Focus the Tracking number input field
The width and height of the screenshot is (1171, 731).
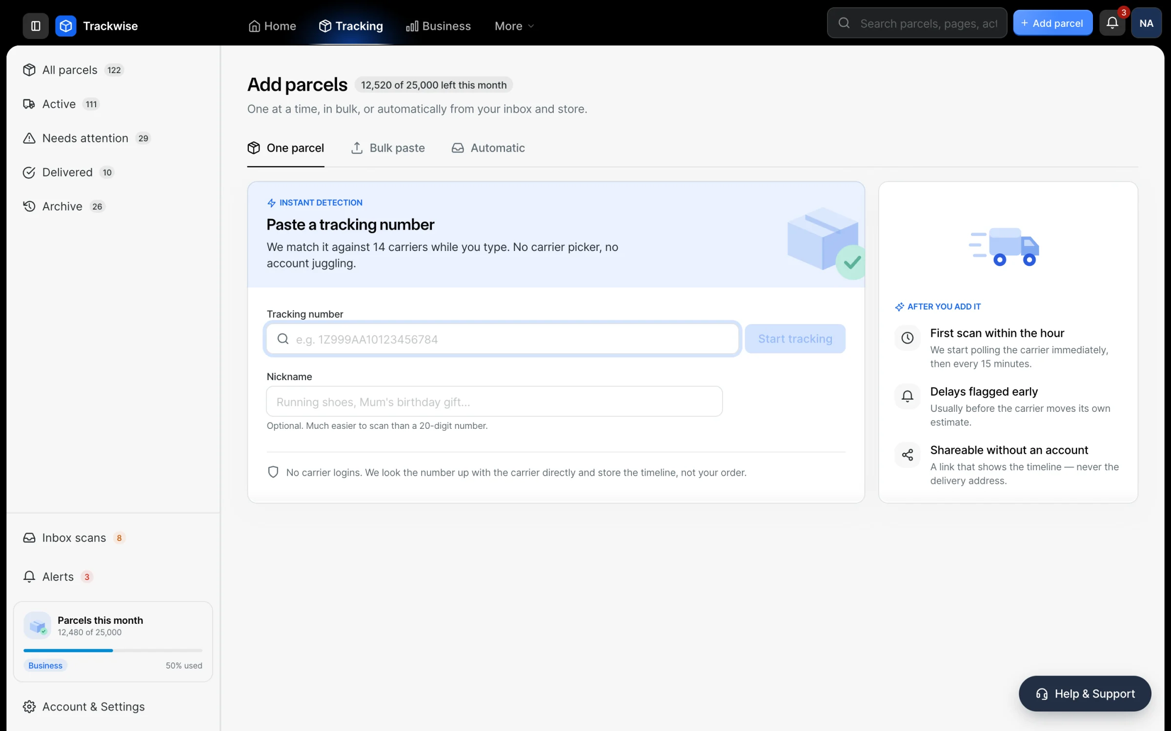tap(502, 339)
